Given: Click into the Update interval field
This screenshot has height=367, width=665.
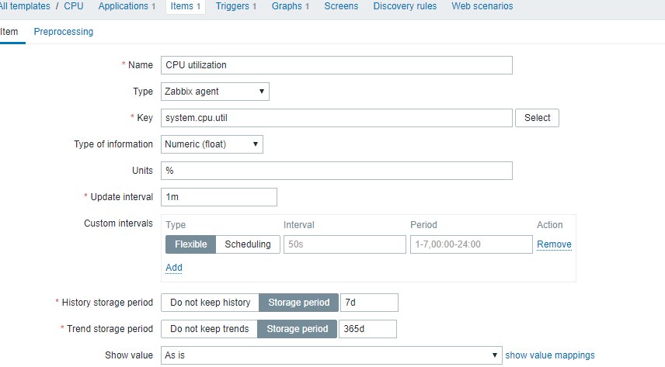Looking at the screenshot, I should coord(219,197).
